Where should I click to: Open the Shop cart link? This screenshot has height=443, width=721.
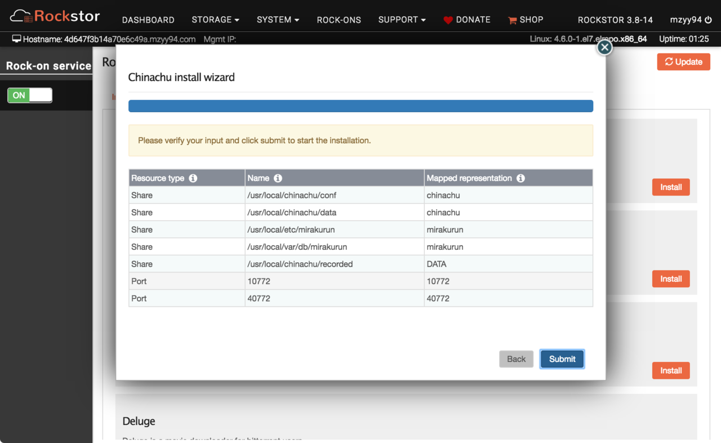526,20
